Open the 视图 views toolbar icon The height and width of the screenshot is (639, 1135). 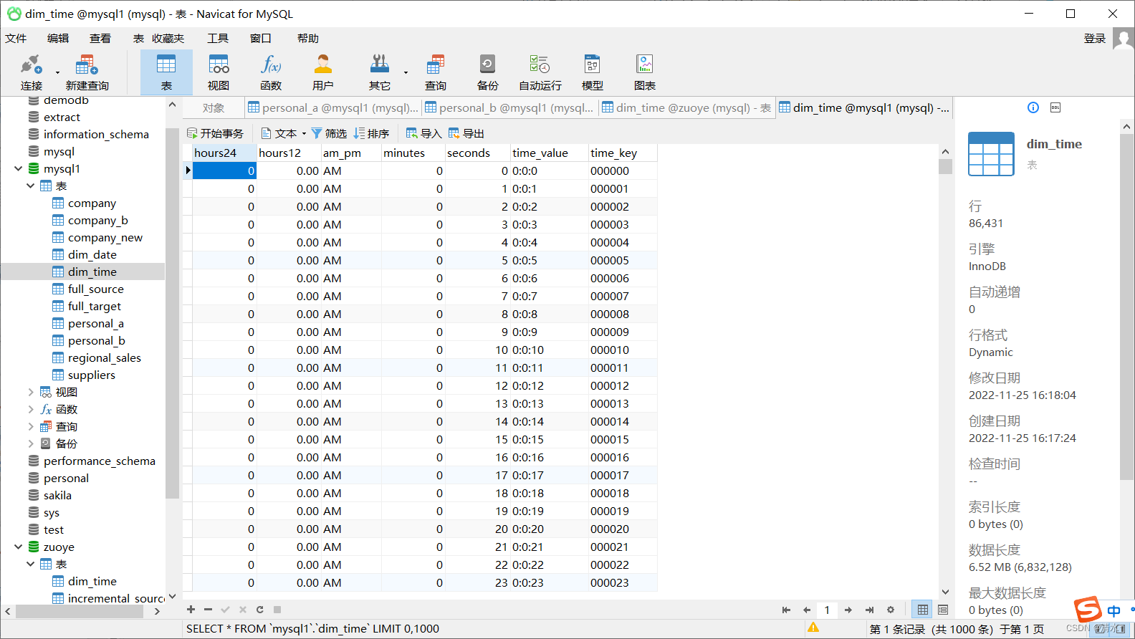click(x=219, y=72)
